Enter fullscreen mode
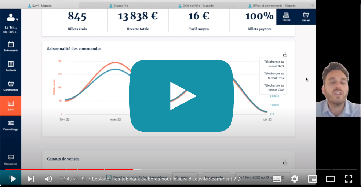Viewport: 361px width, 187px height. tap(348, 179)
